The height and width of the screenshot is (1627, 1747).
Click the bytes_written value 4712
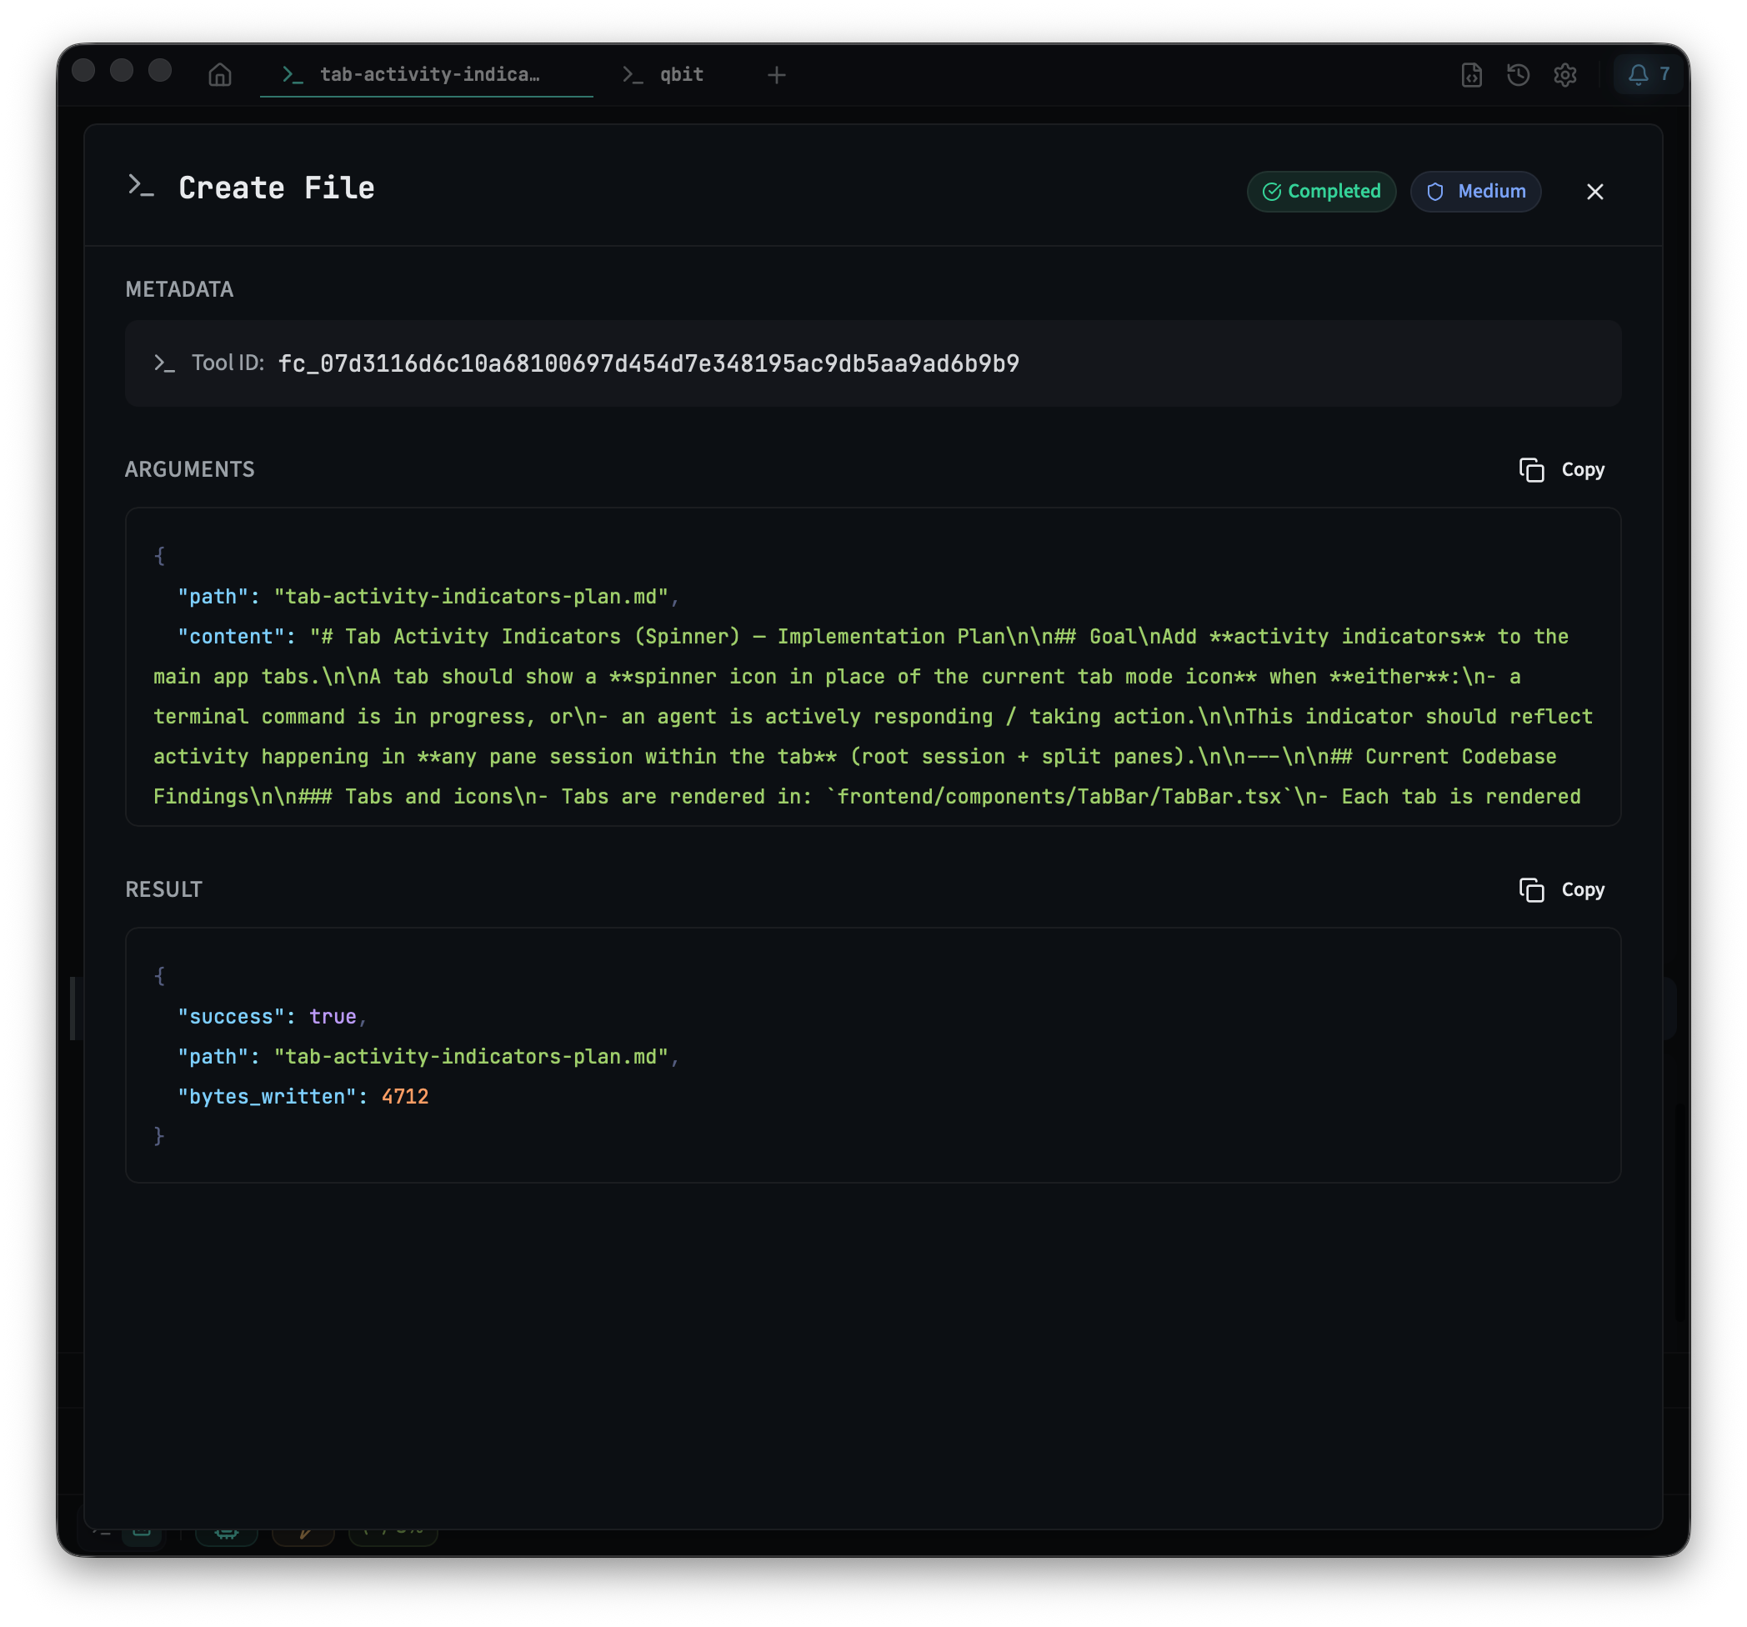point(405,1097)
